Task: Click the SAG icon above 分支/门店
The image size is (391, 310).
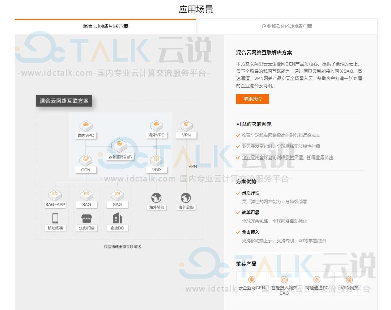Action: [x=86, y=195]
